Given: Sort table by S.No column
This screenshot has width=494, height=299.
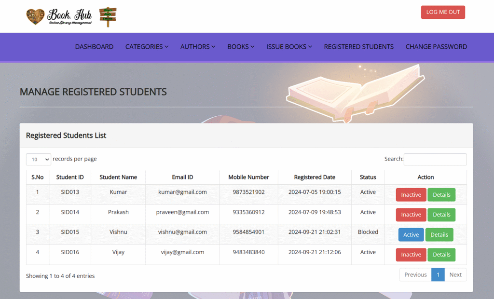Looking at the screenshot, I should pos(38,177).
